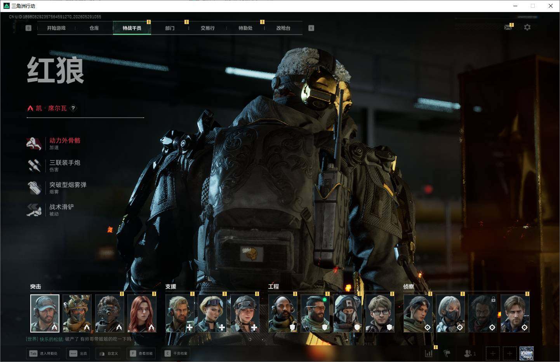Open the friends list icon
The image size is (560, 362).
pos(470,353)
